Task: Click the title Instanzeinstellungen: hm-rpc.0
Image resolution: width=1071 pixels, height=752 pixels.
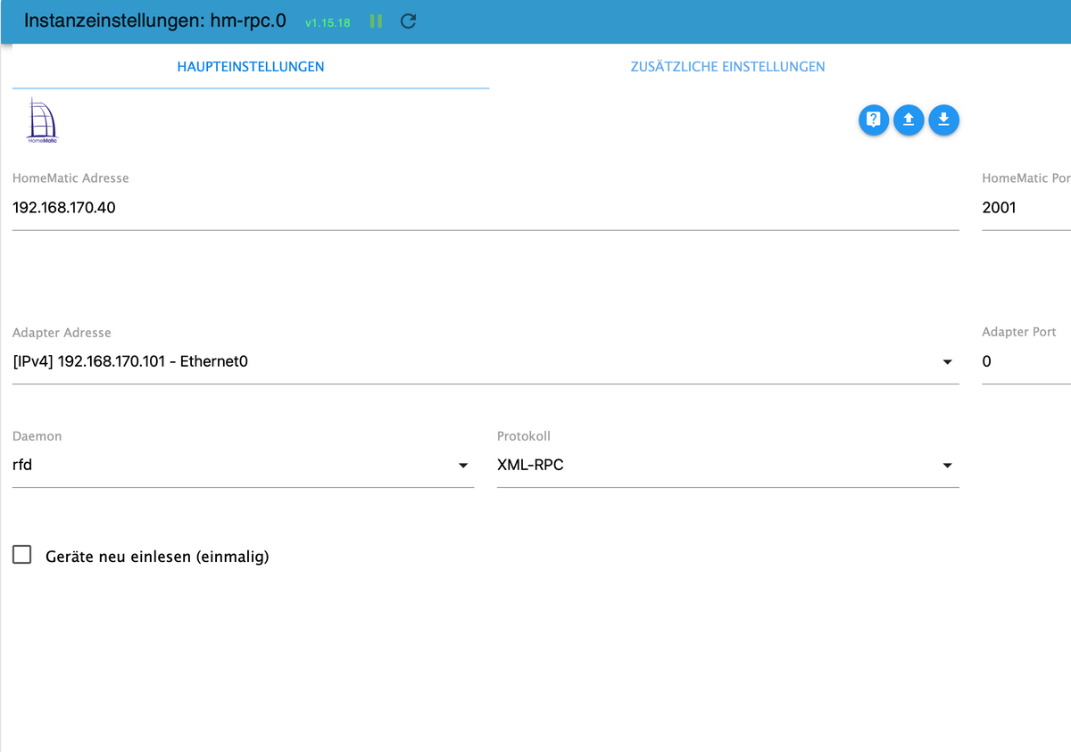Action: tap(155, 21)
